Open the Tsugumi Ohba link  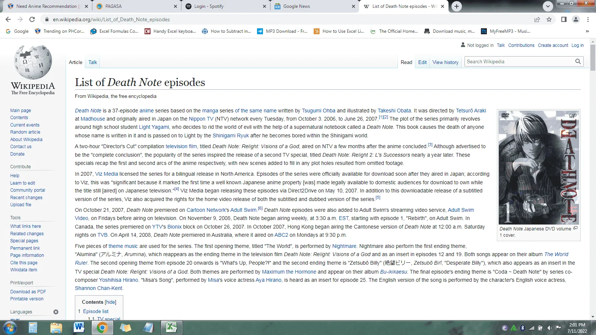(x=318, y=111)
